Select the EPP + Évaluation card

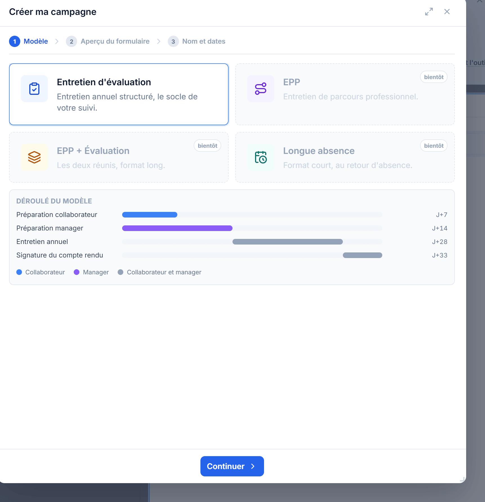[119, 157]
